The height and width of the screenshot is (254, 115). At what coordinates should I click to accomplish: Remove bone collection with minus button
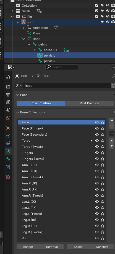[x=112, y=126]
